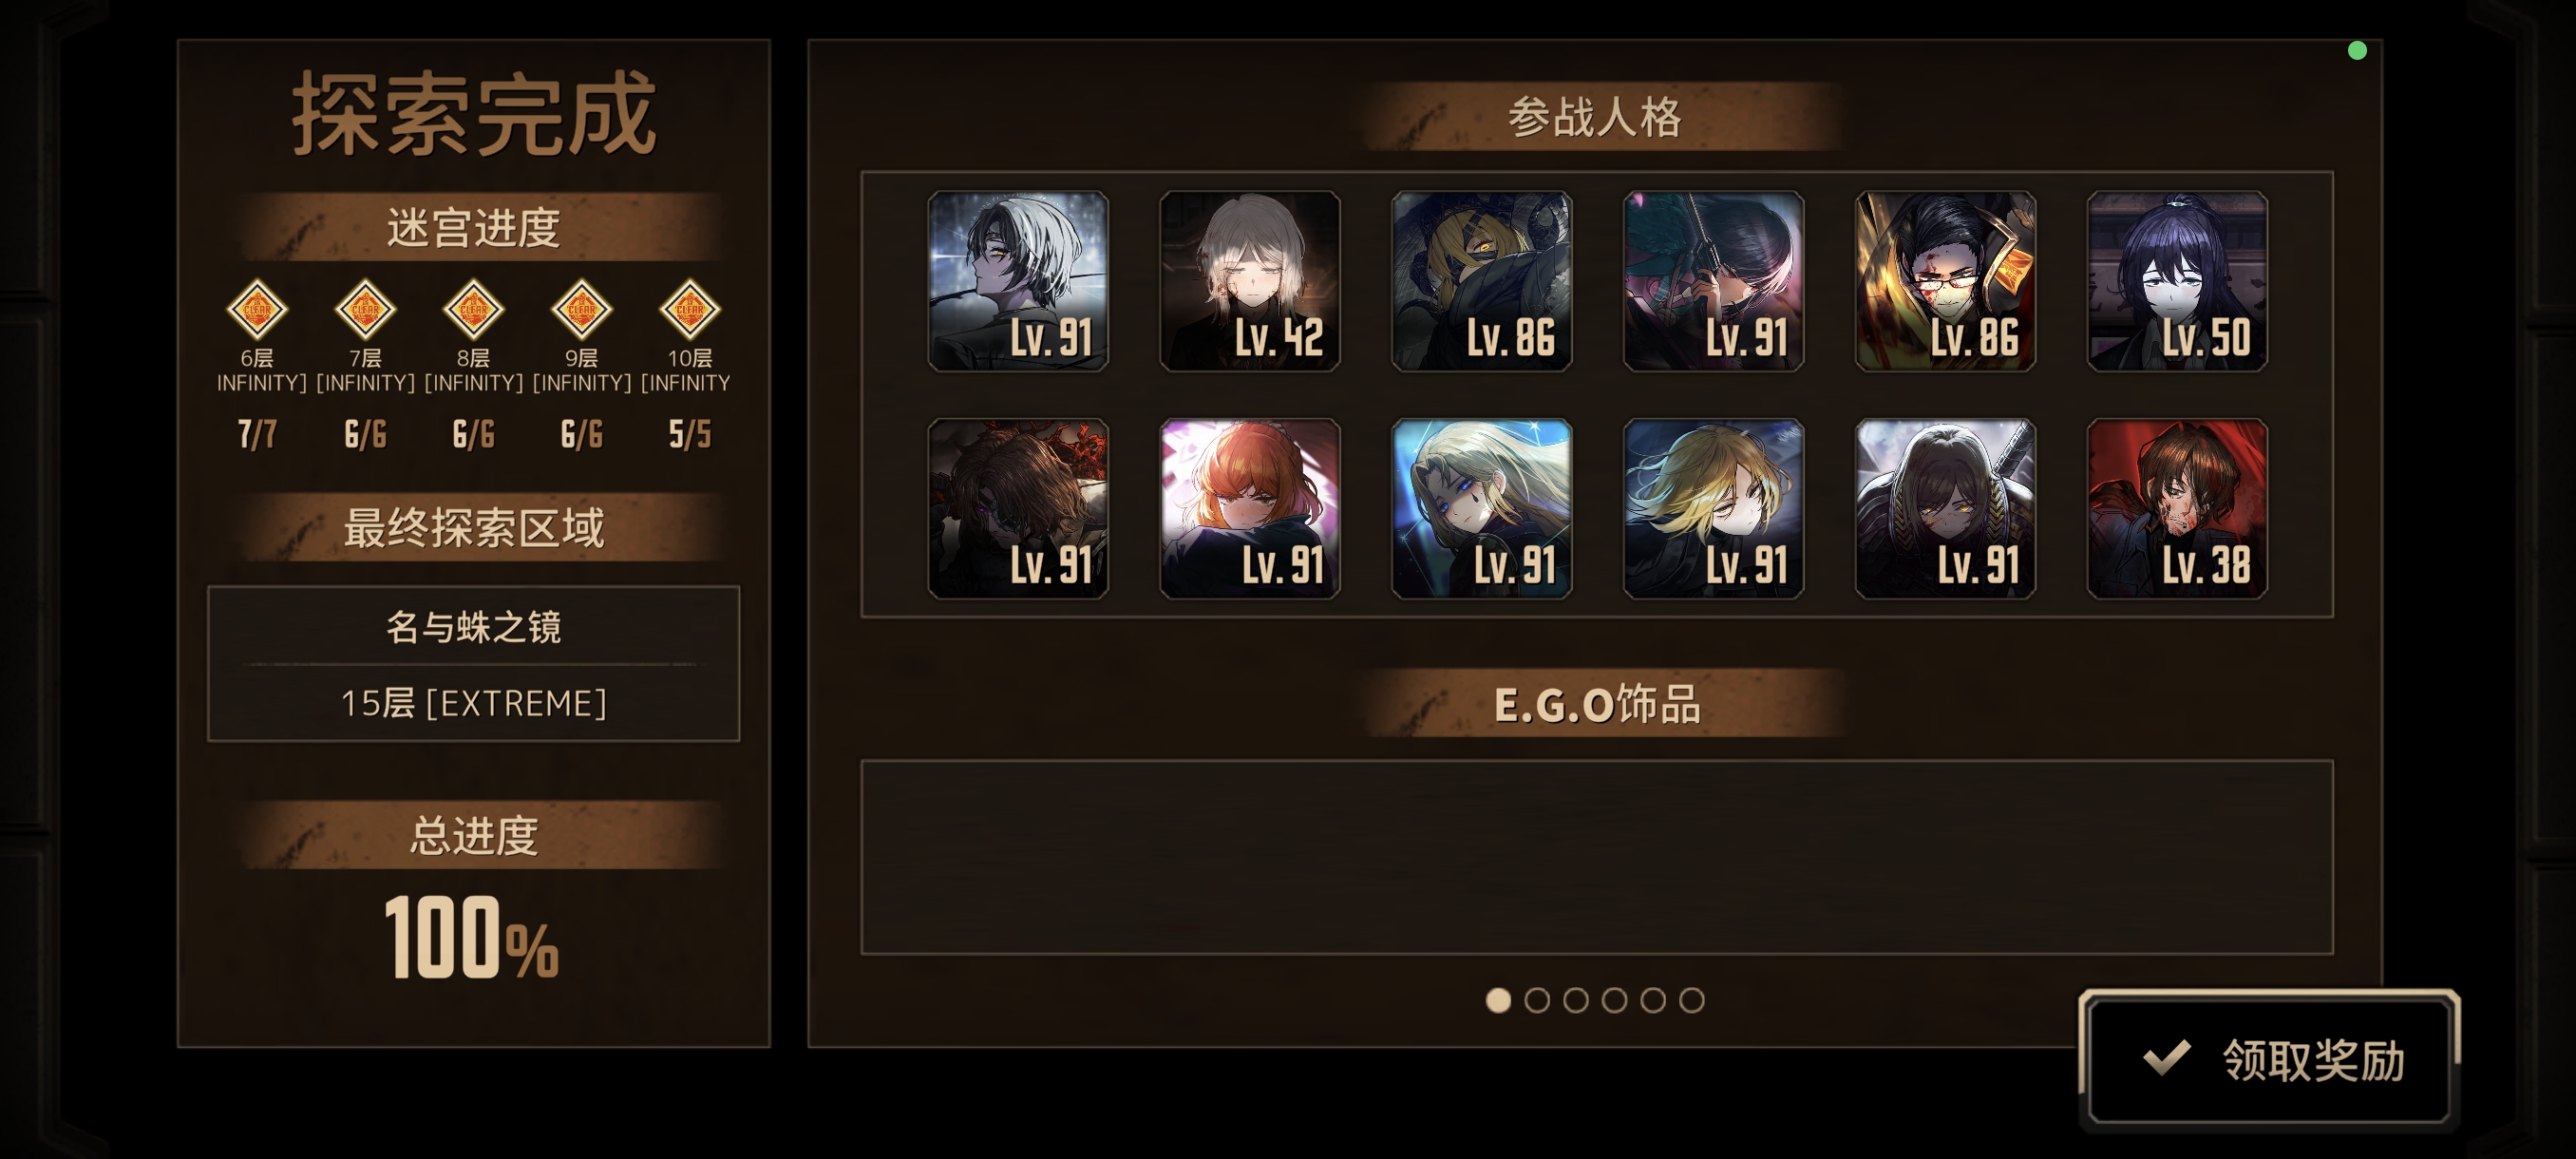Click the 6层 CLEAR diamond badge
This screenshot has width=2576, height=1159.
tap(257, 309)
